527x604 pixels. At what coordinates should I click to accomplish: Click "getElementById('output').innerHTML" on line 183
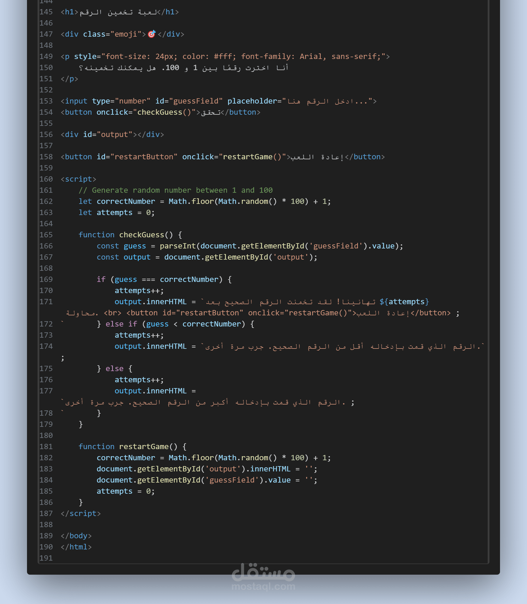(214, 469)
